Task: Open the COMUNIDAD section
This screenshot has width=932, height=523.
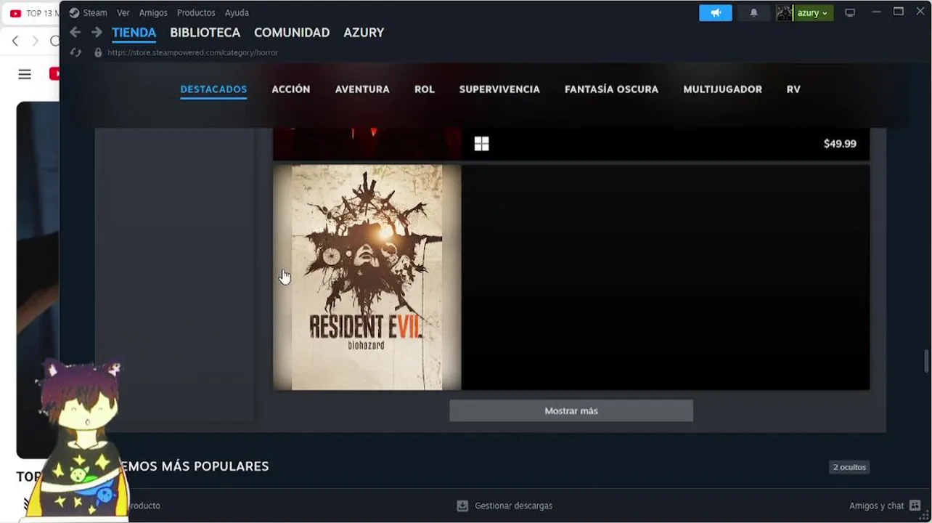Action: 292,33
